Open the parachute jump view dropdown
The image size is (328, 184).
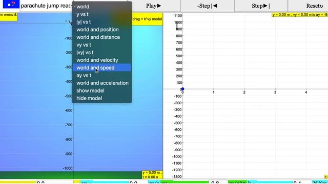[x=46, y=6]
